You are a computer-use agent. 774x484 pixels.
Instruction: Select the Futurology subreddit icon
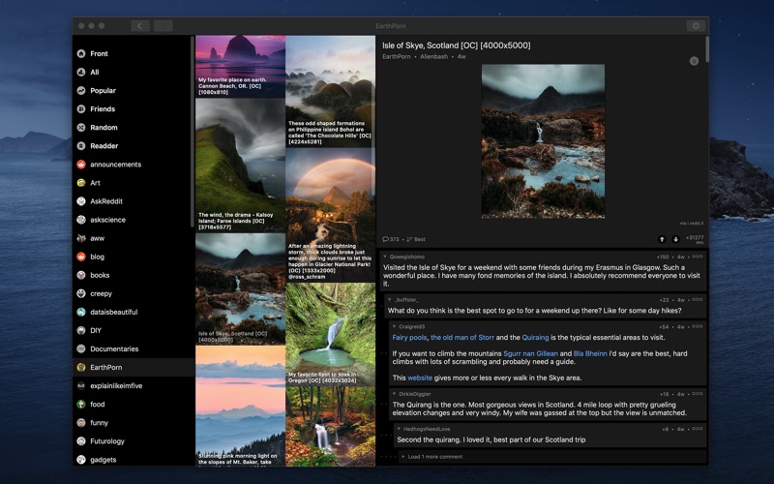[x=81, y=441]
